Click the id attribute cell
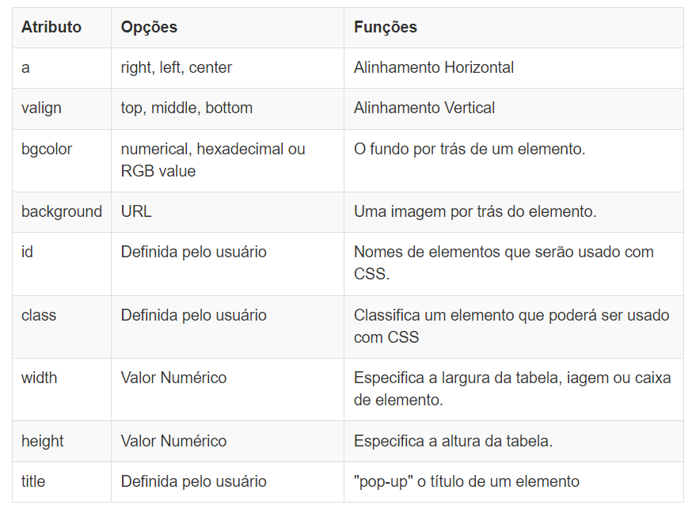This screenshot has height=509, width=692. 27,253
